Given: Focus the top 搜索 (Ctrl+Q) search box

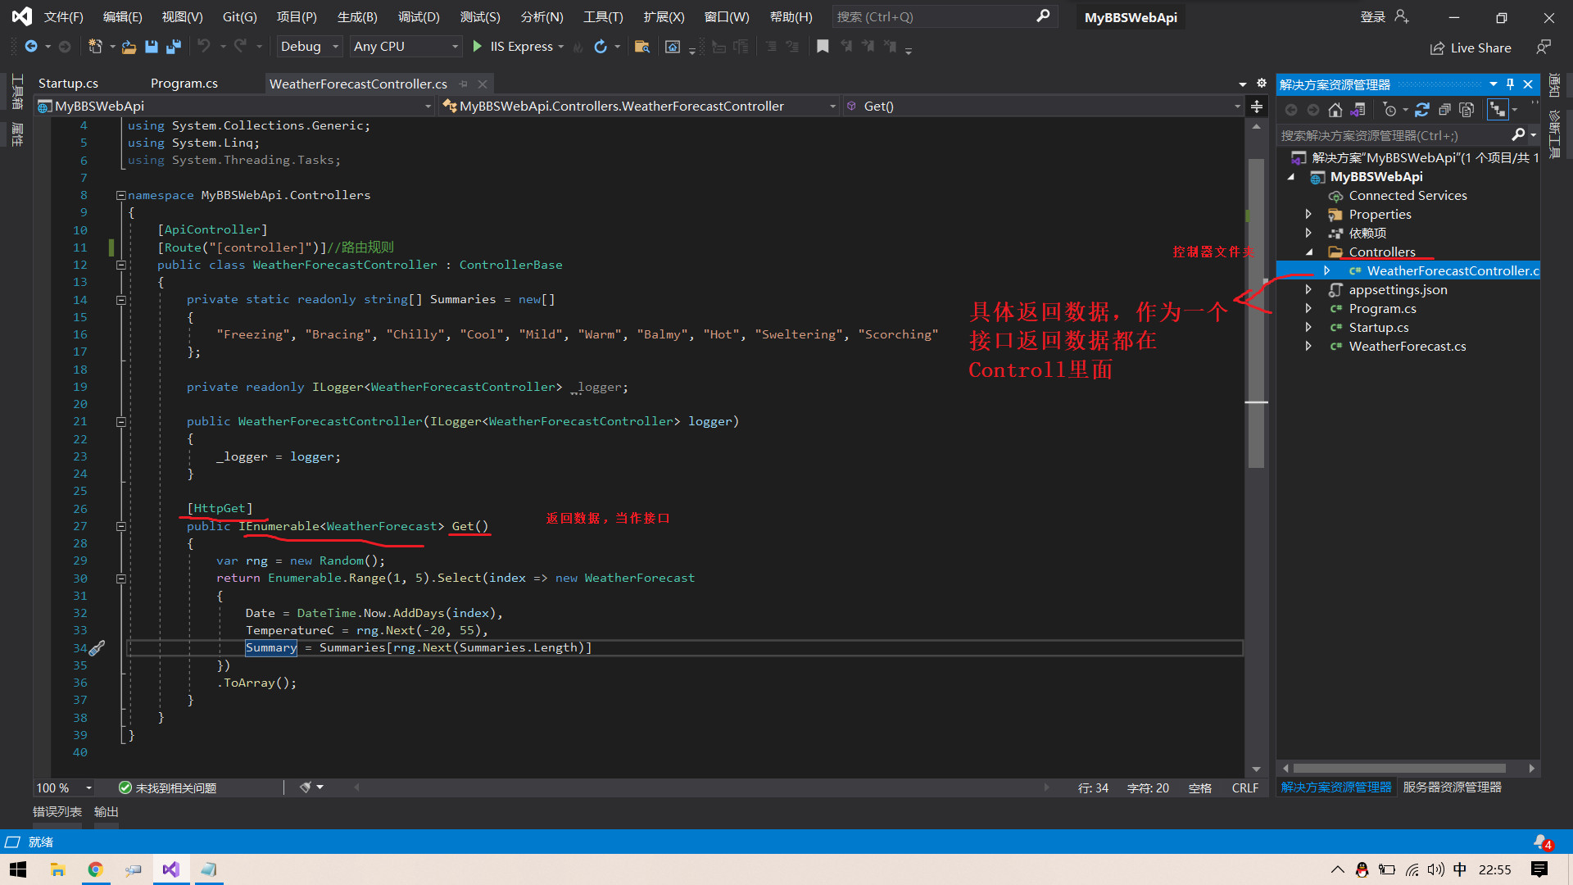Looking at the screenshot, I should click(943, 16).
